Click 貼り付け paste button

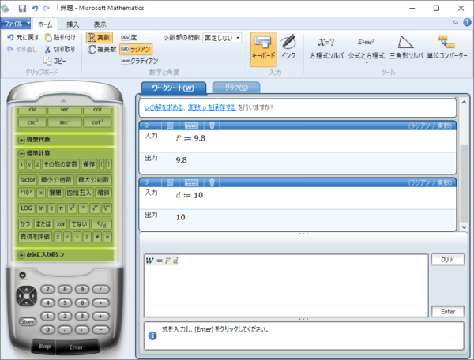point(60,37)
